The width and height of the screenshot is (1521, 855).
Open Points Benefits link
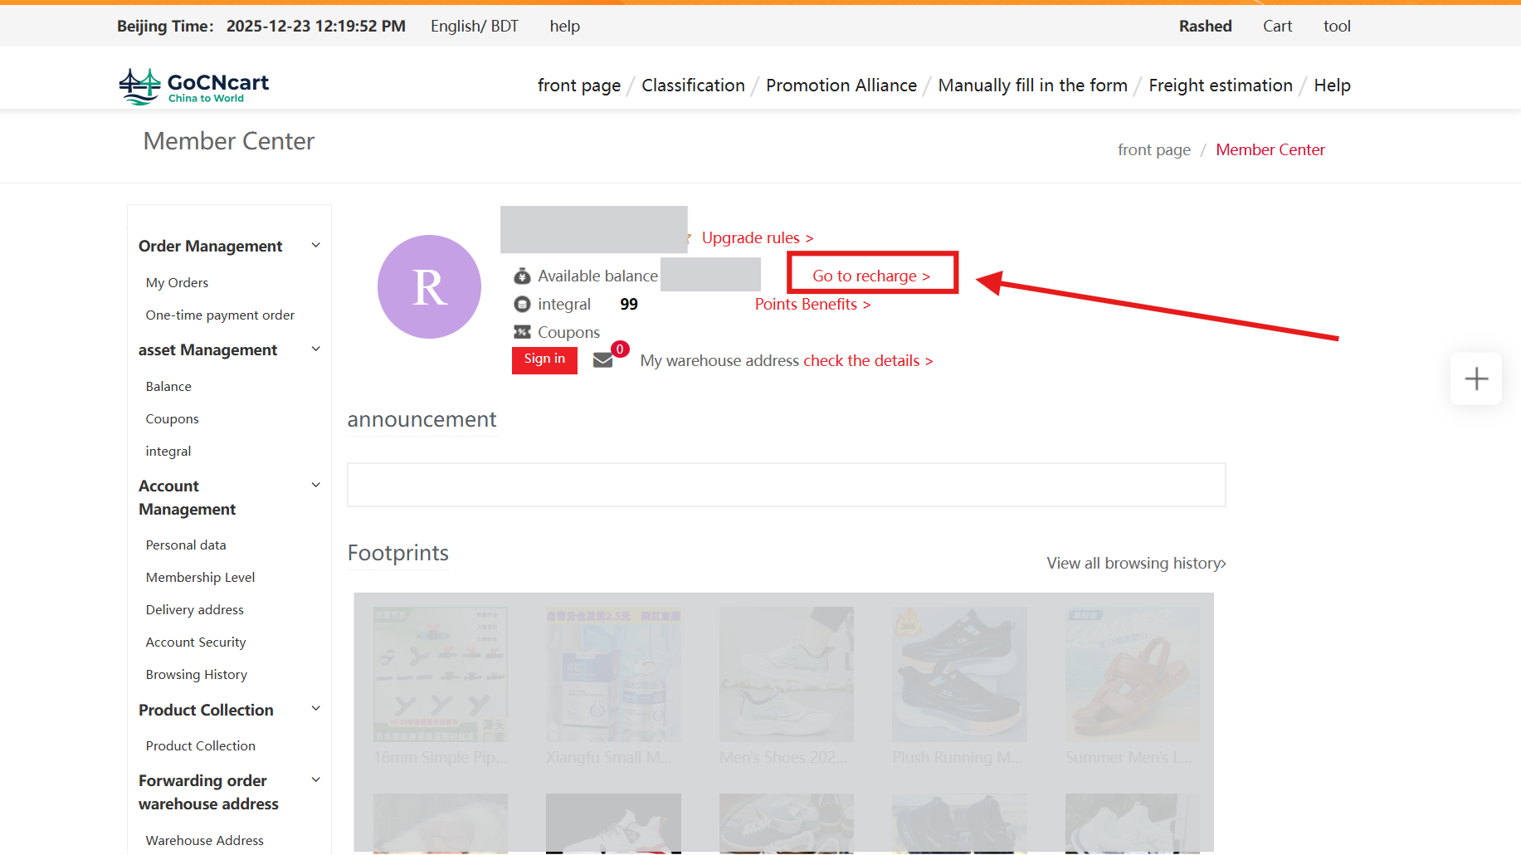(812, 305)
